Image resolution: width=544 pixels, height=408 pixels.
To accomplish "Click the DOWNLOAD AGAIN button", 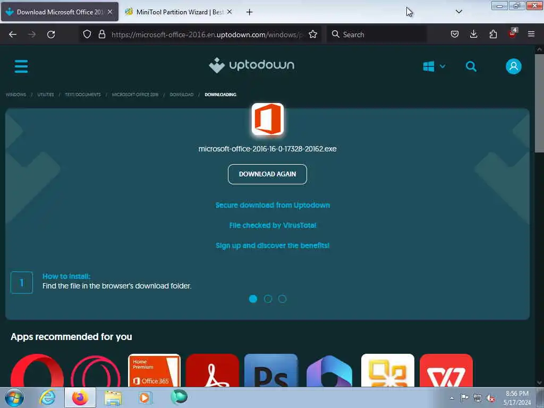I will [267, 174].
